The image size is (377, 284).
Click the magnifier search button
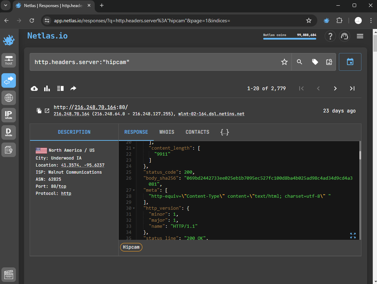[x=299, y=62]
